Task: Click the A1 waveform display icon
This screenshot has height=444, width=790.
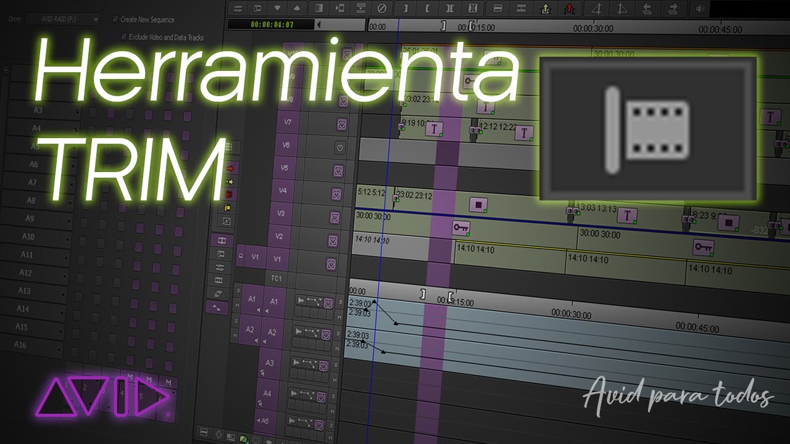Action: point(301,300)
